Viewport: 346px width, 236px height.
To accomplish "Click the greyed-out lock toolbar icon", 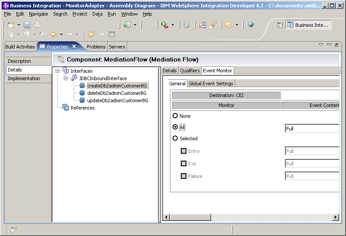I will [149, 25].
